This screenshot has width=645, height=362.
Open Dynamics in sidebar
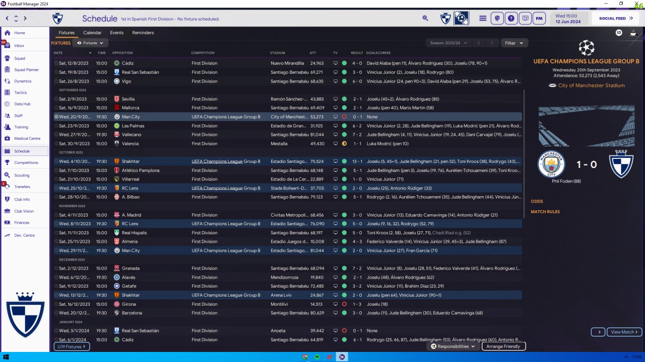(x=25, y=81)
